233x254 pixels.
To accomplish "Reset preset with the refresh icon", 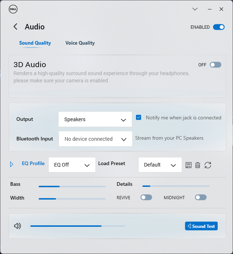I will tap(208, 165).
